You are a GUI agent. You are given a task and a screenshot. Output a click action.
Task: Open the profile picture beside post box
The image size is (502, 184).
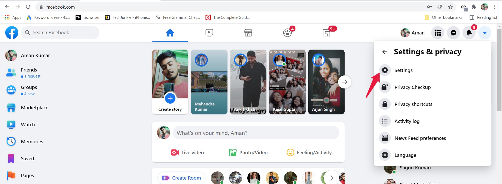(164, 133)
